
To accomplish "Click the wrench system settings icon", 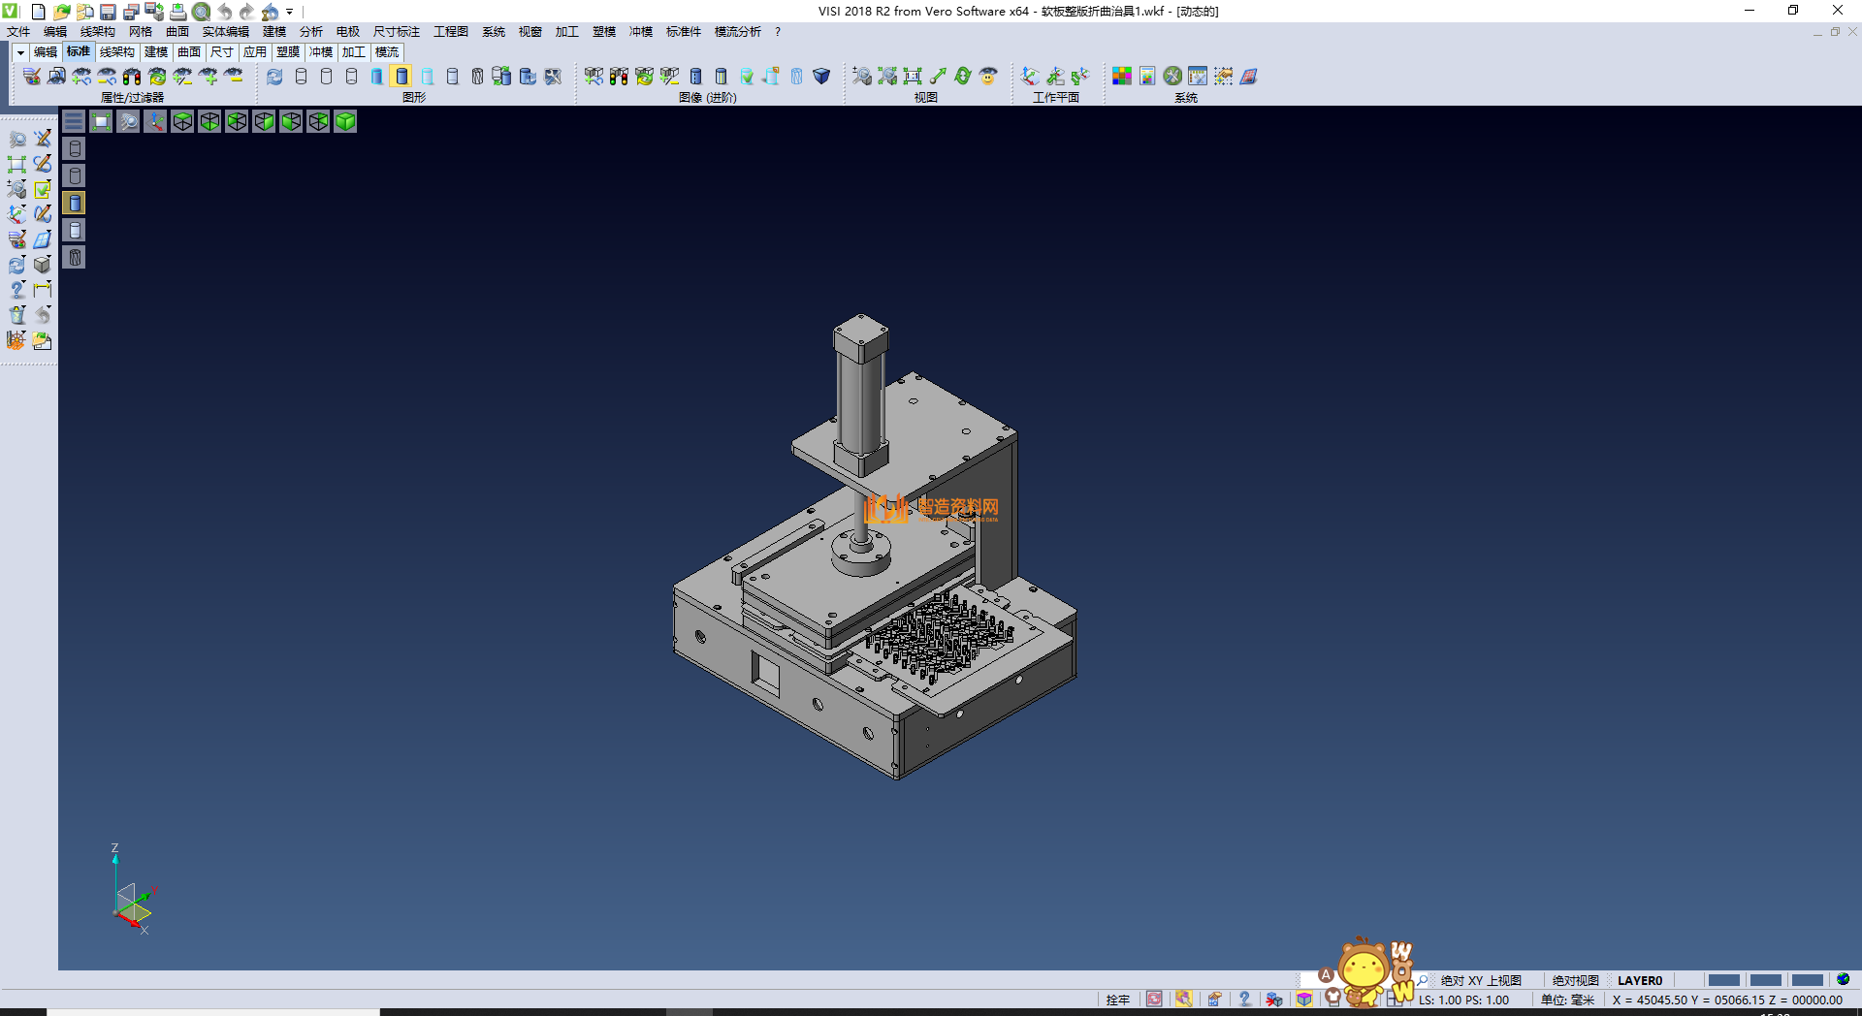I will [x=1172, y=76].
